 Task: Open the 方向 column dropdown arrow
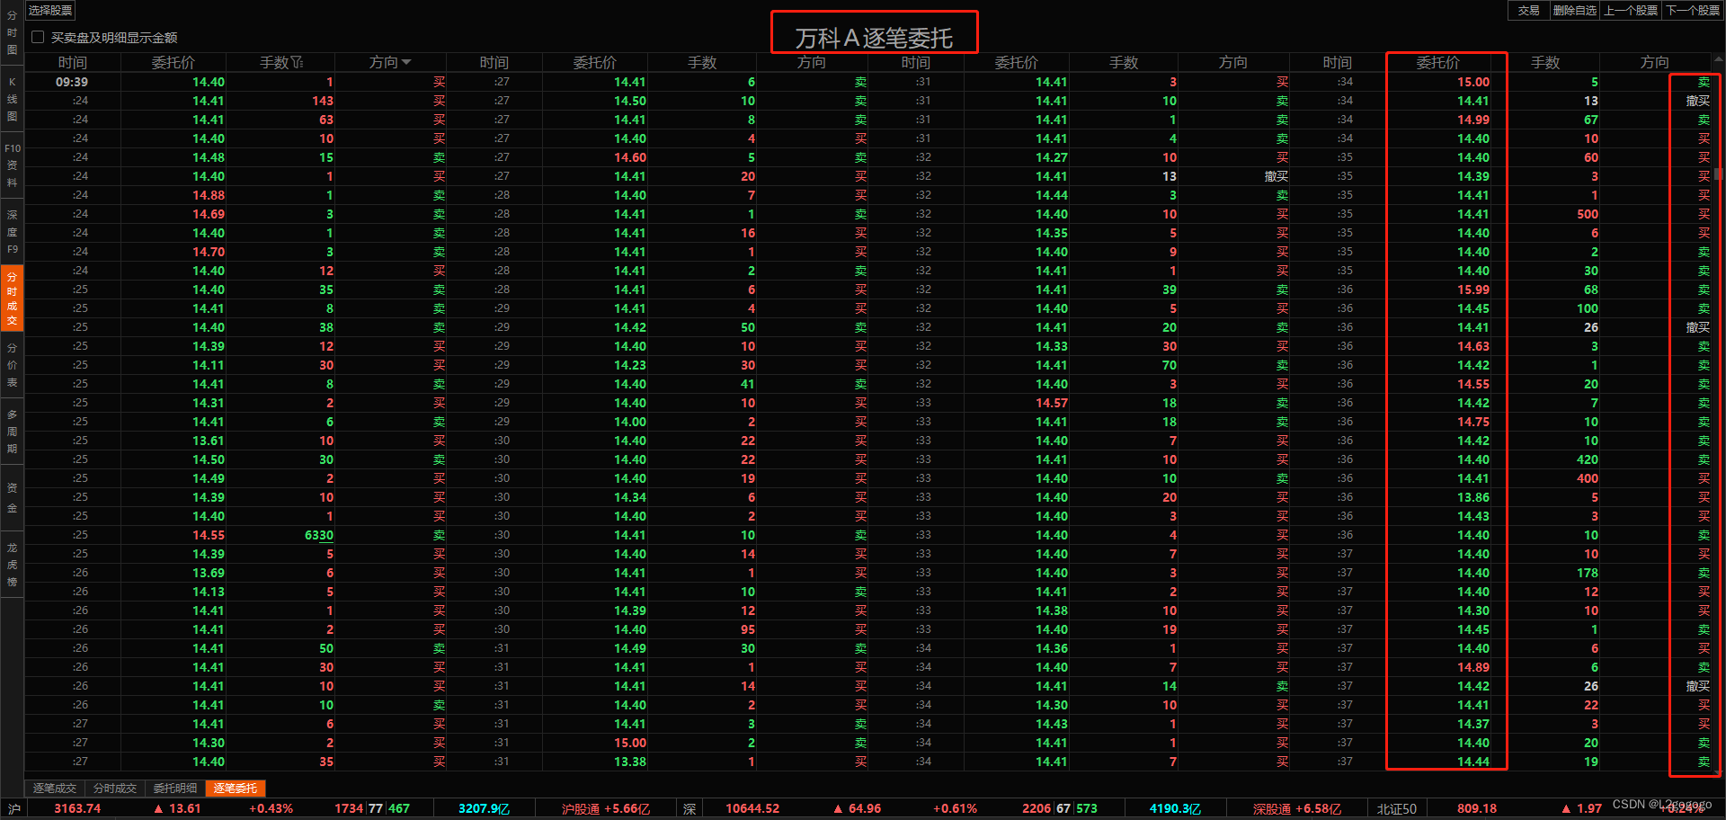pos(406,62)
